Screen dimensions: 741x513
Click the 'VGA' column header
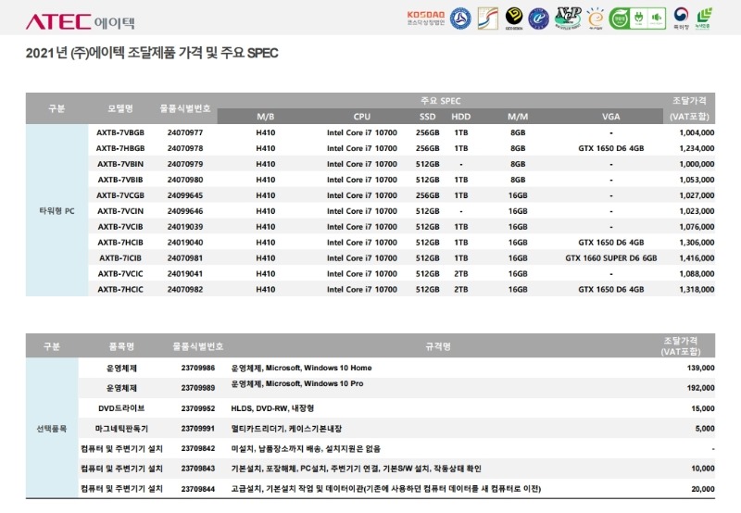[x=611, y=116]
